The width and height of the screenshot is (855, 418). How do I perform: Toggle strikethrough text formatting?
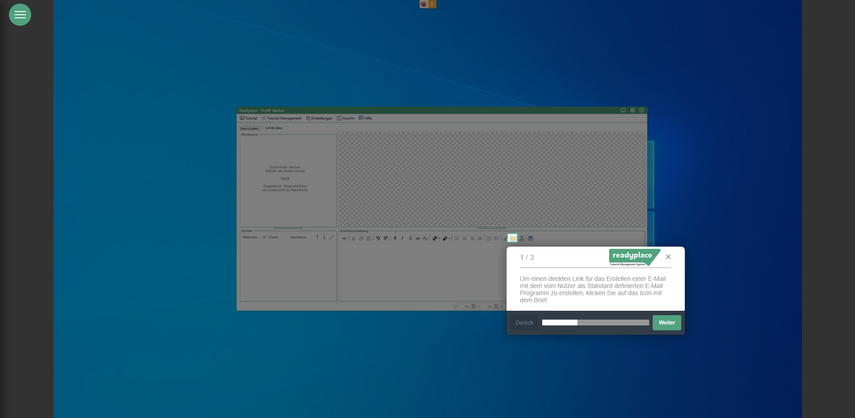[418, 238]
